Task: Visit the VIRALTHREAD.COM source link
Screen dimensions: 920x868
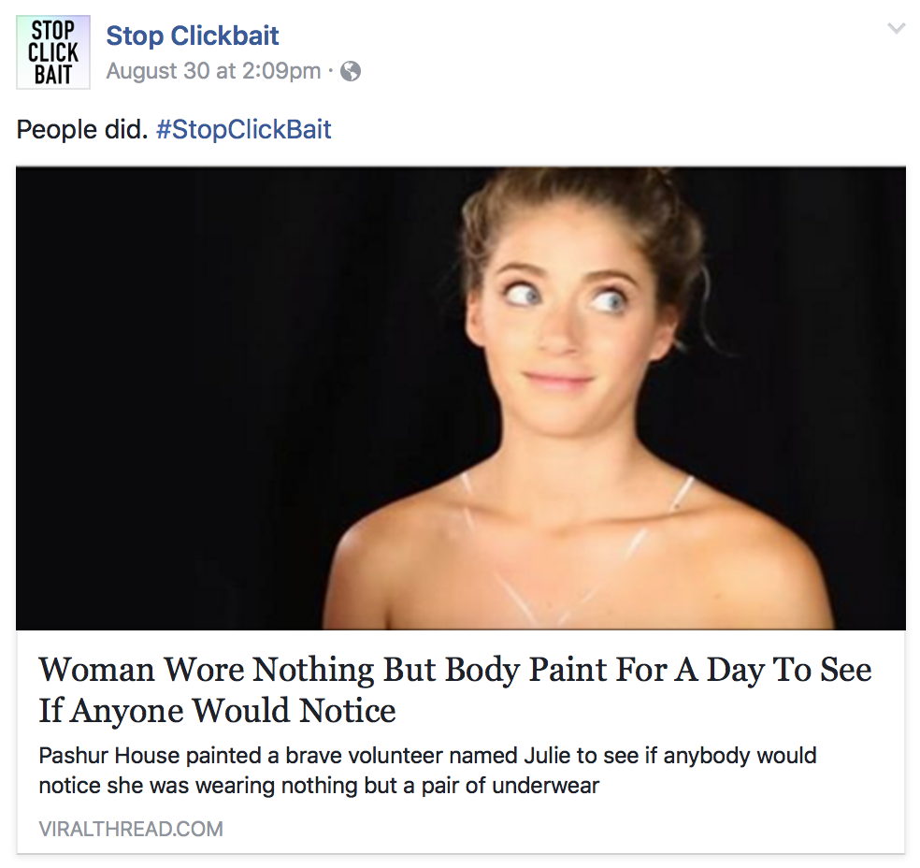Action: 131,829
